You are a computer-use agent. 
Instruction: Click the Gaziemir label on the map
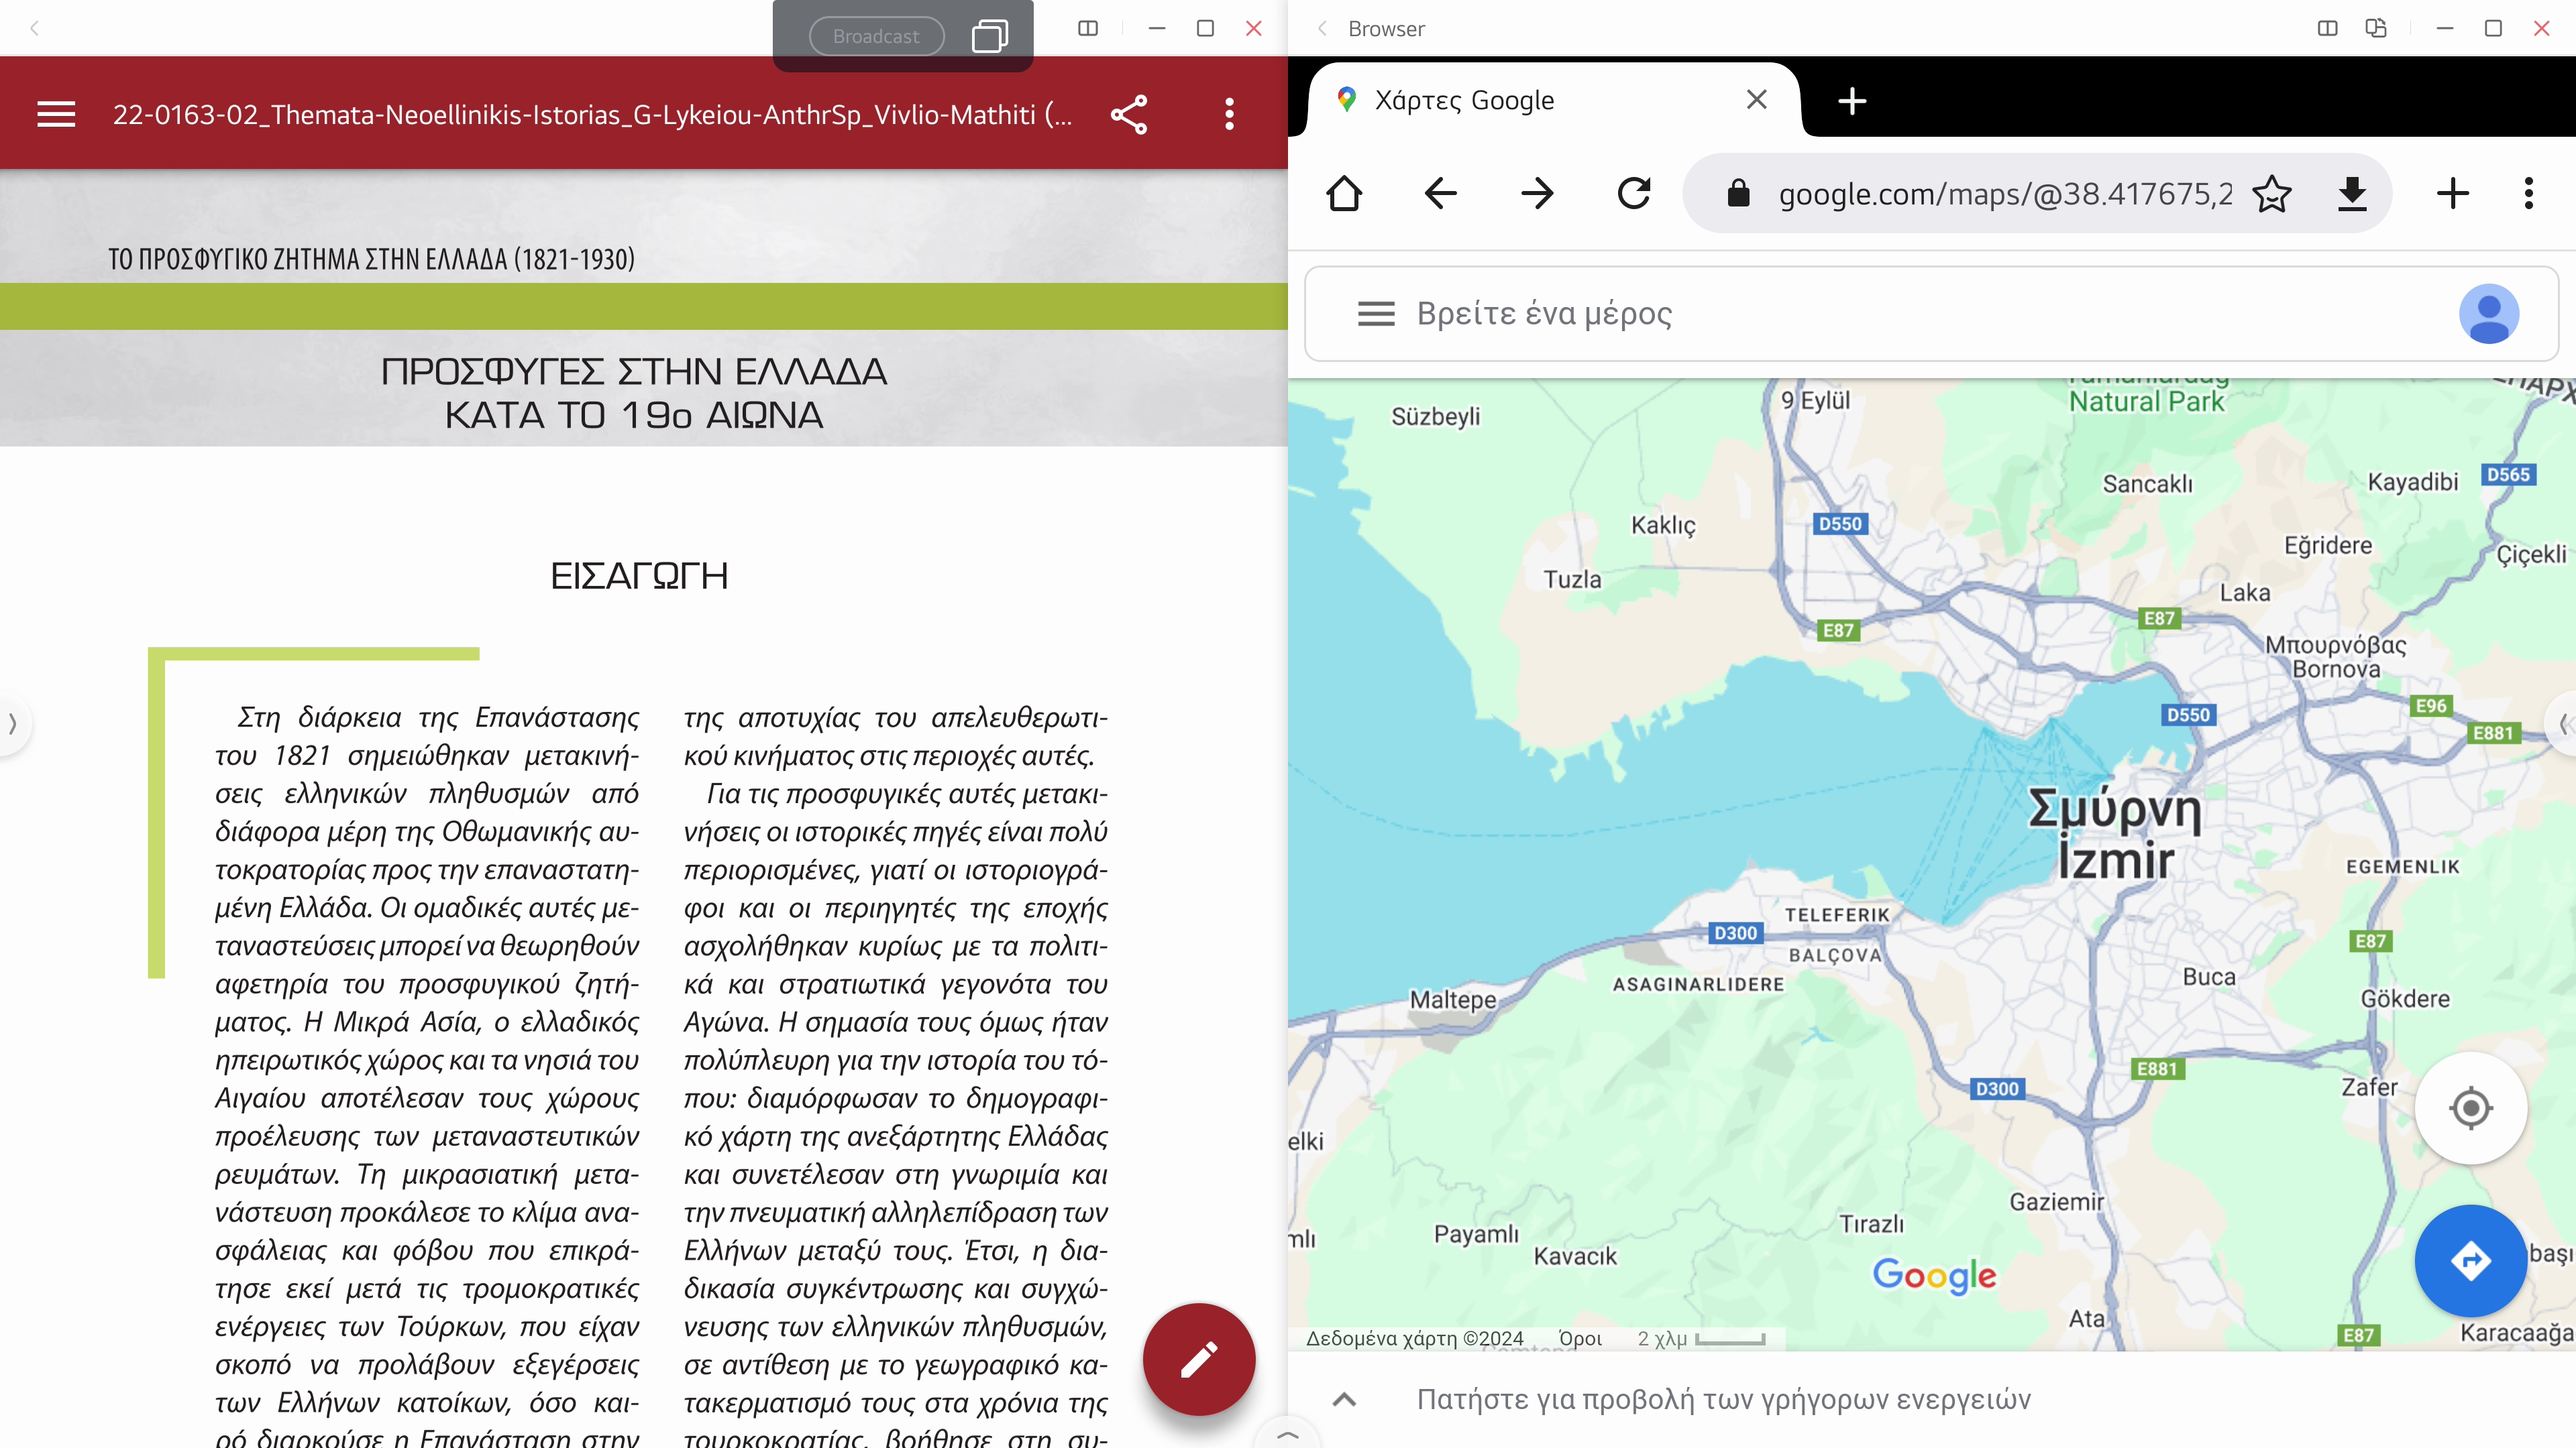[x=2056, y=1202]
